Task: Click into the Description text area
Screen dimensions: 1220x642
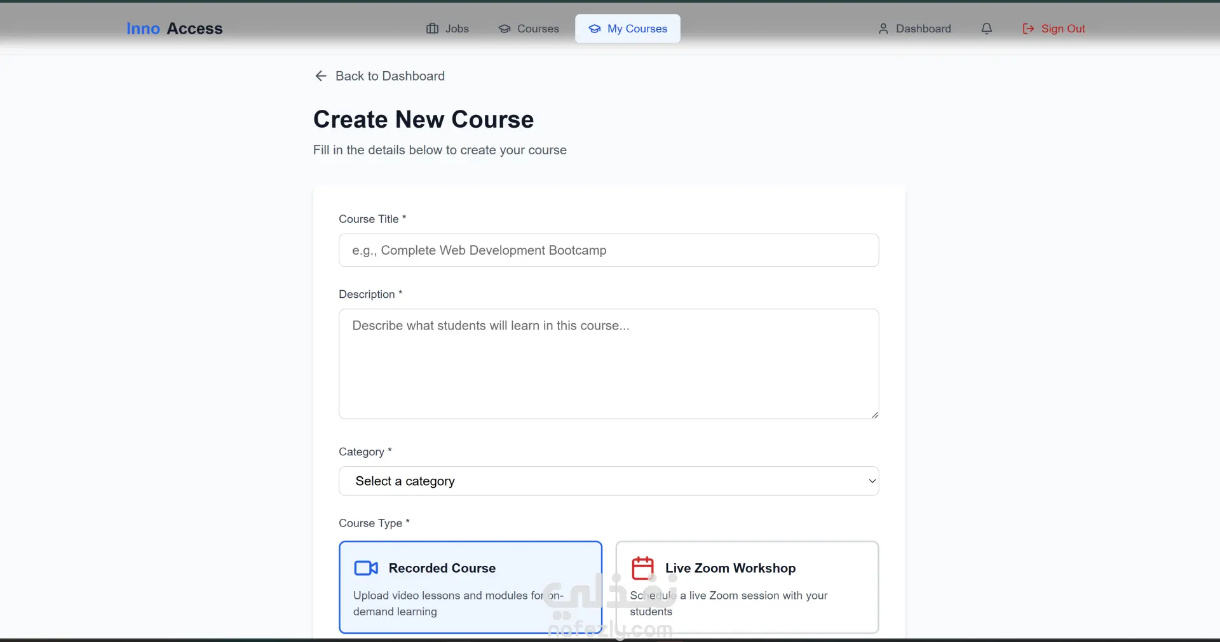Action: click(x=608, y=364)
